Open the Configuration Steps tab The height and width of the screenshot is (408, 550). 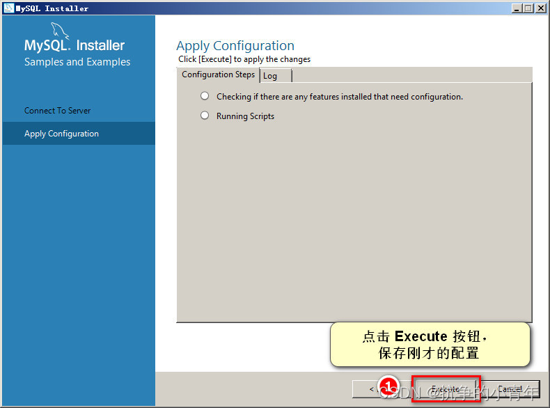pyautogui.click(x=218, y=74)
